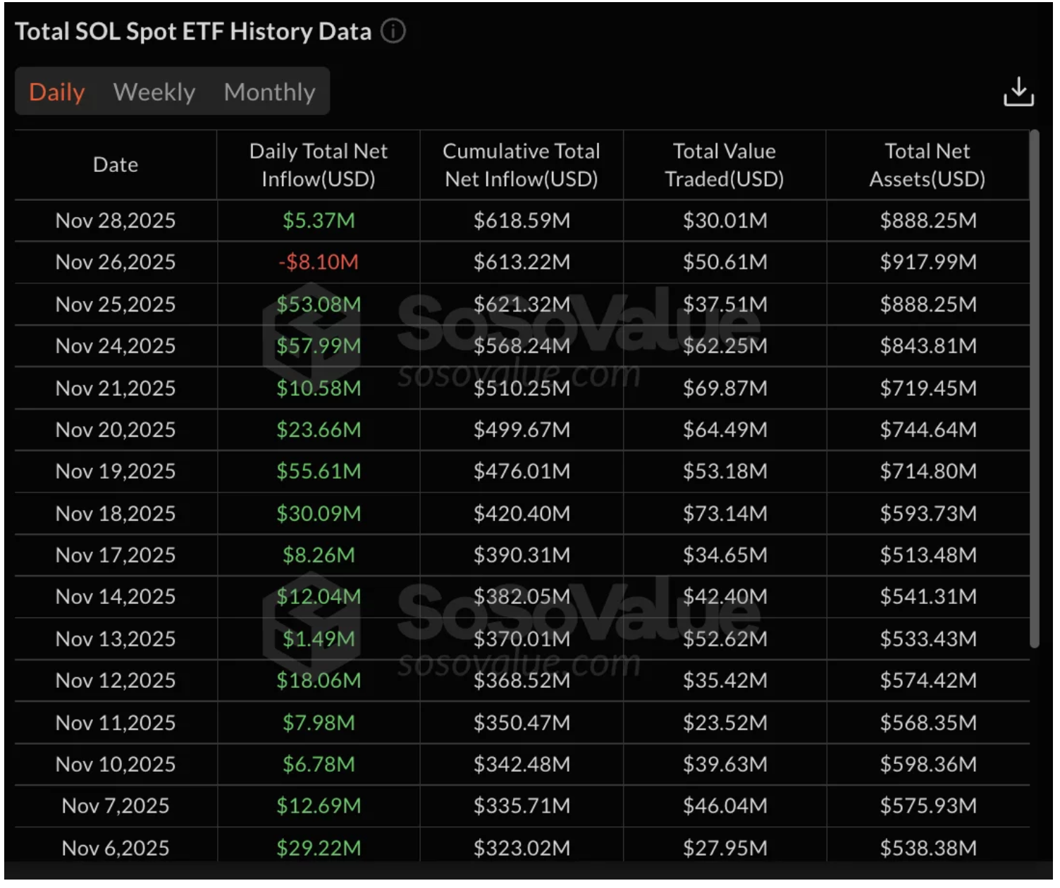Click the $368.52M cumulative inflow cell

pyautogui.click(x=522, y=681)
